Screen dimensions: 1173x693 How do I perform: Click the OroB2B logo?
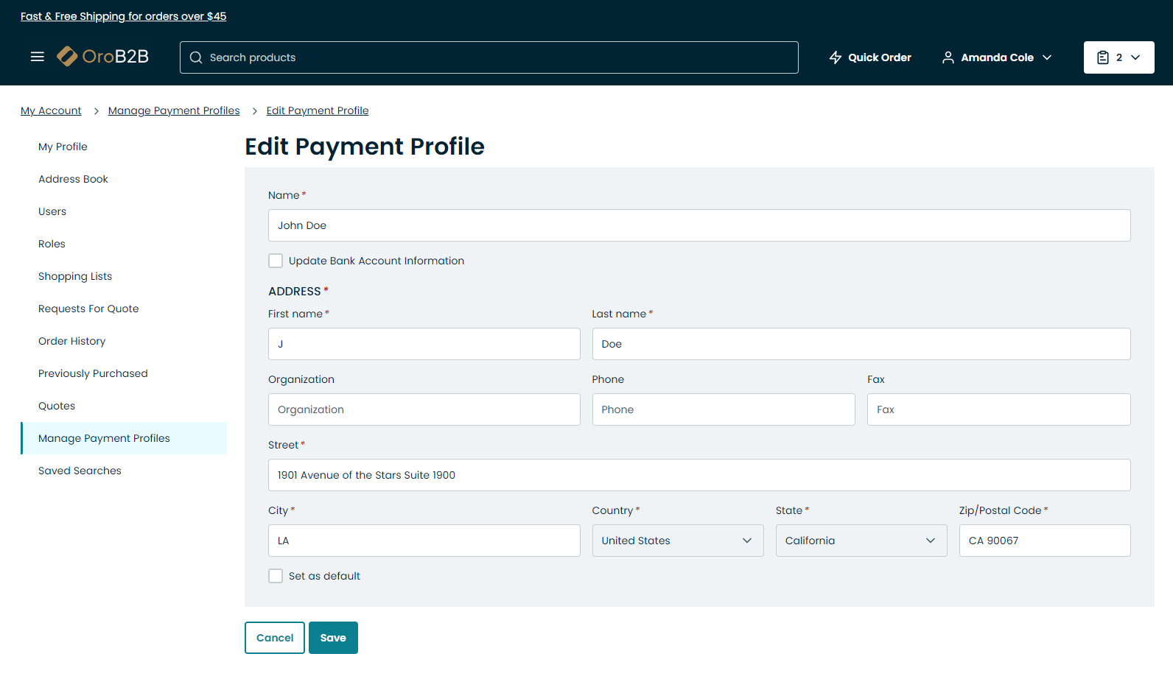[x=103, y=57]
